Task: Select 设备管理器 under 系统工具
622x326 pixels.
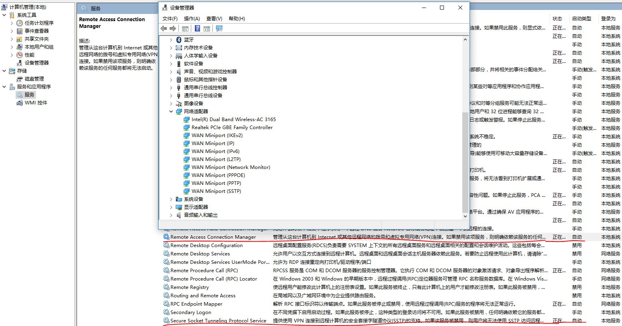Action: point(36,63)
